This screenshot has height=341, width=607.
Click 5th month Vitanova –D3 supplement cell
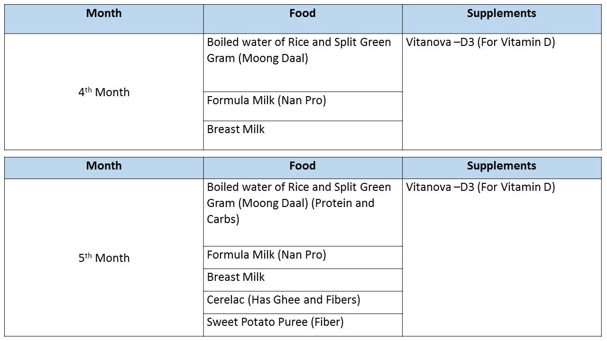coord(502,258)
